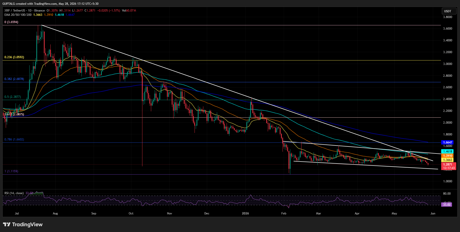Click the teal 1.4618 price axis tag
This screenshot has width=460, height=232.
[x=447, y=151]
